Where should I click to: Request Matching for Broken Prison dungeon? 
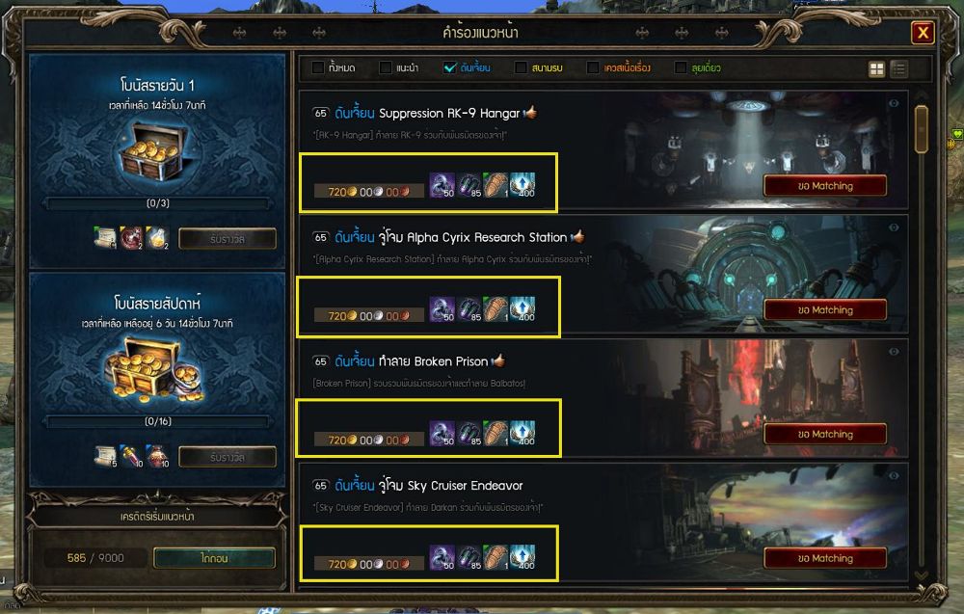click(x=825, y=434)
